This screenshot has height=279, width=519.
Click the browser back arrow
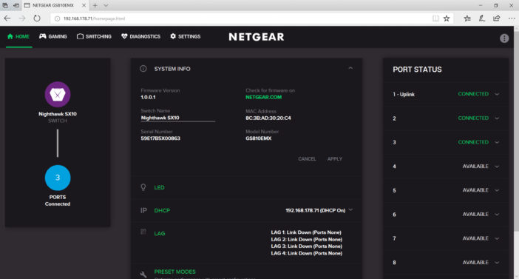tap(7, 19)
